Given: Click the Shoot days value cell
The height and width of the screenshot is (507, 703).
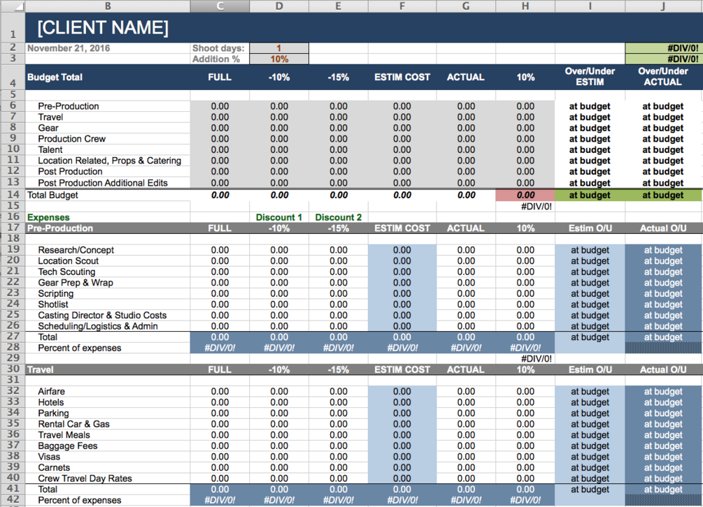Looking at the screenshot, I should 279,48.
